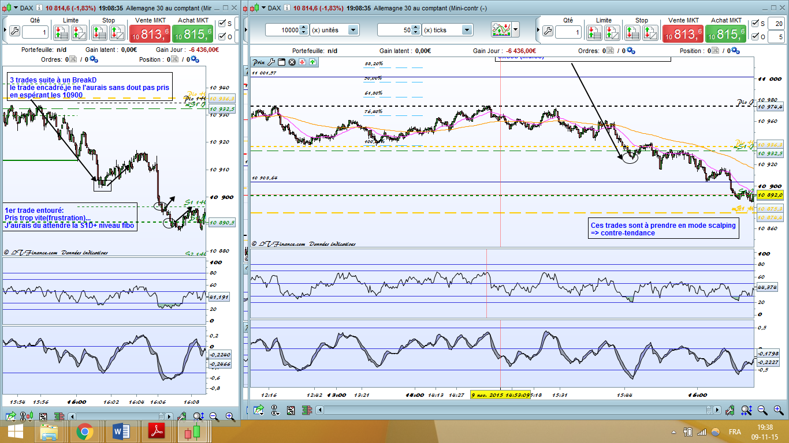
Task: Open the unités dropdown
Action: tap(353, 30)
